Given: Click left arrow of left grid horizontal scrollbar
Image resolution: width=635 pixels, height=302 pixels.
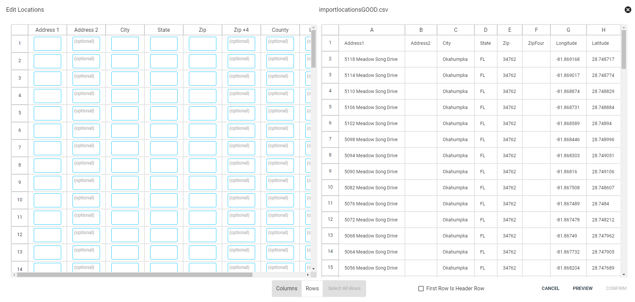Looking at the screenshot, I should coord(14,275).
